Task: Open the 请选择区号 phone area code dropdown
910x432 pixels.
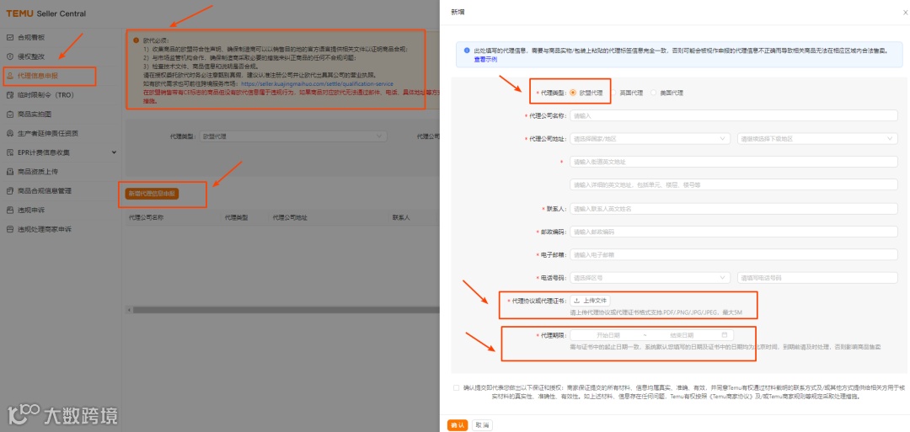Action: click(650, 278)
